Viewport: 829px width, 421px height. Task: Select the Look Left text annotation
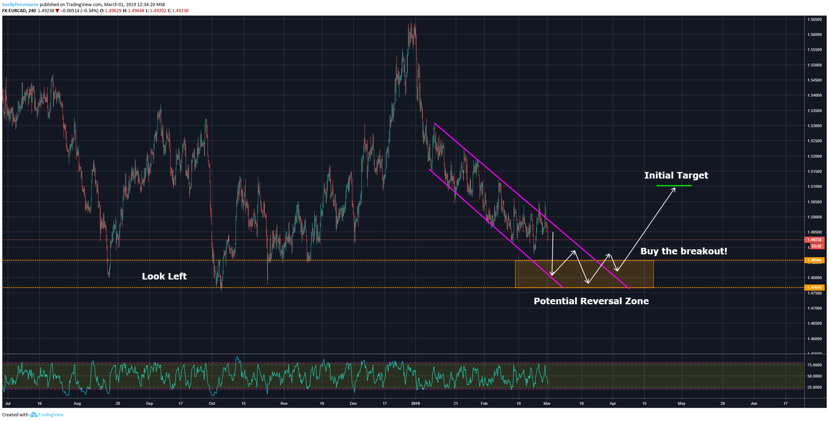point(164,276)
